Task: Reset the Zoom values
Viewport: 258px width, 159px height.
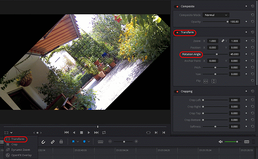Action: point(252,41)
